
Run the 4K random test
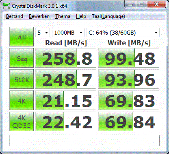22,100
